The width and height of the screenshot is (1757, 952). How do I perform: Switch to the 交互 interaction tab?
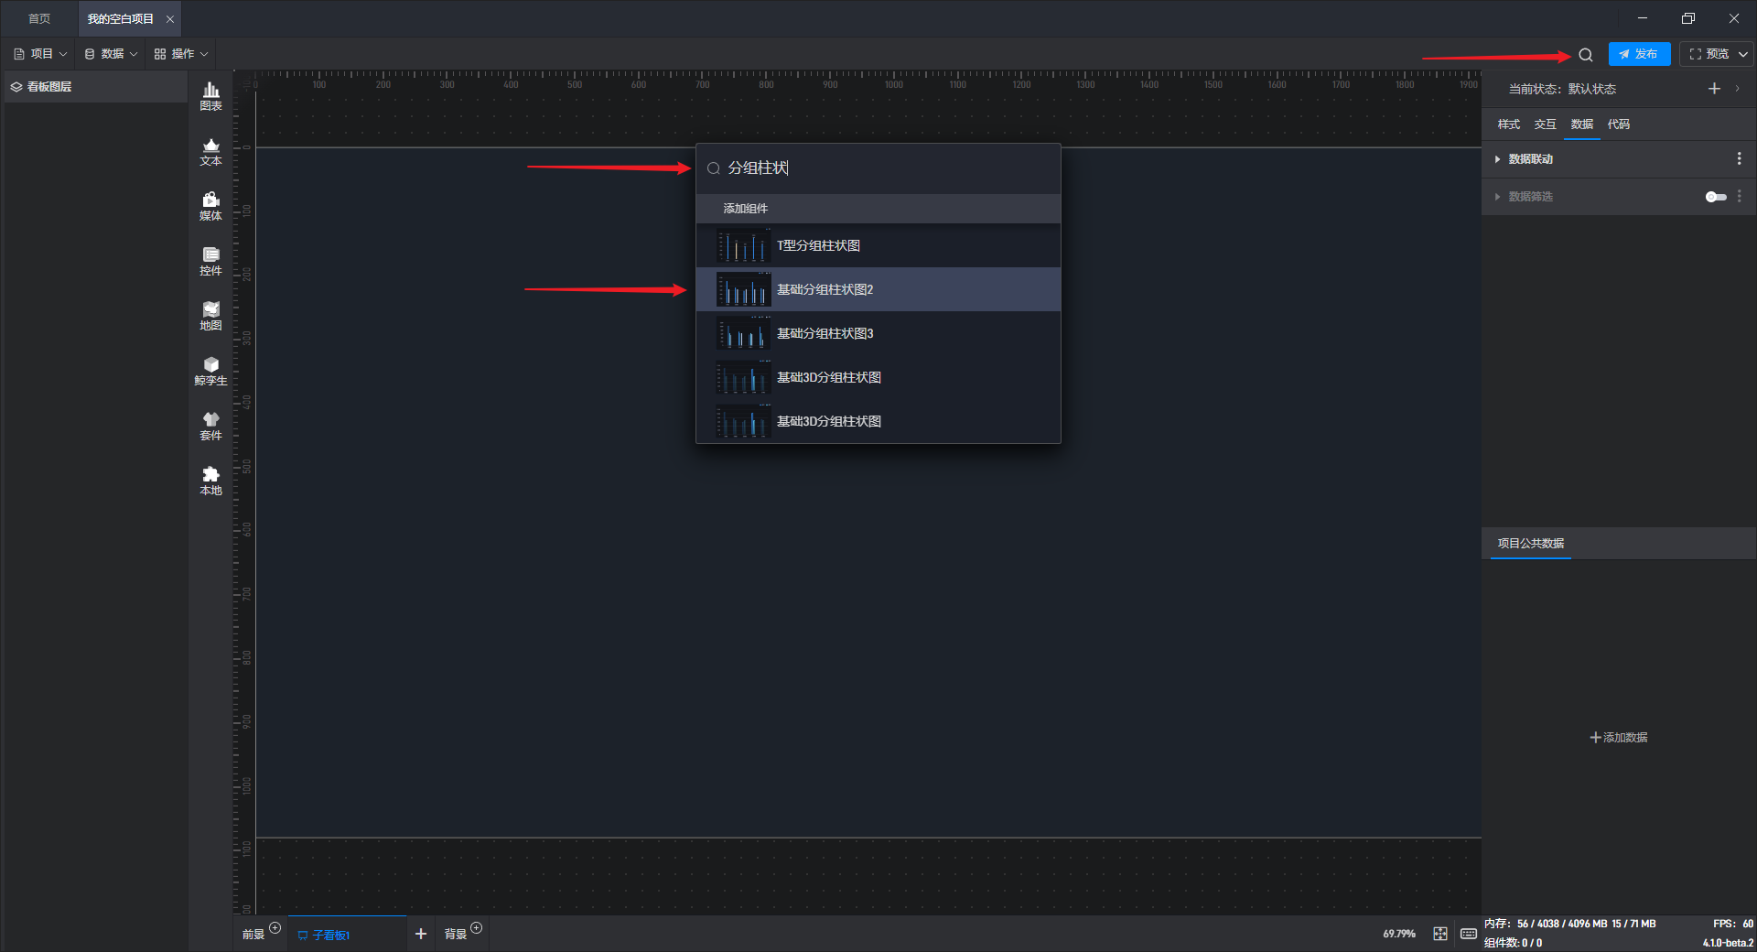[x=1545, y=124]
